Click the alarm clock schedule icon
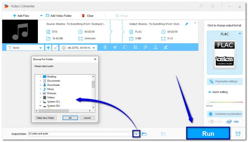The height and width of the screenshot is (142, 248). 238,134
